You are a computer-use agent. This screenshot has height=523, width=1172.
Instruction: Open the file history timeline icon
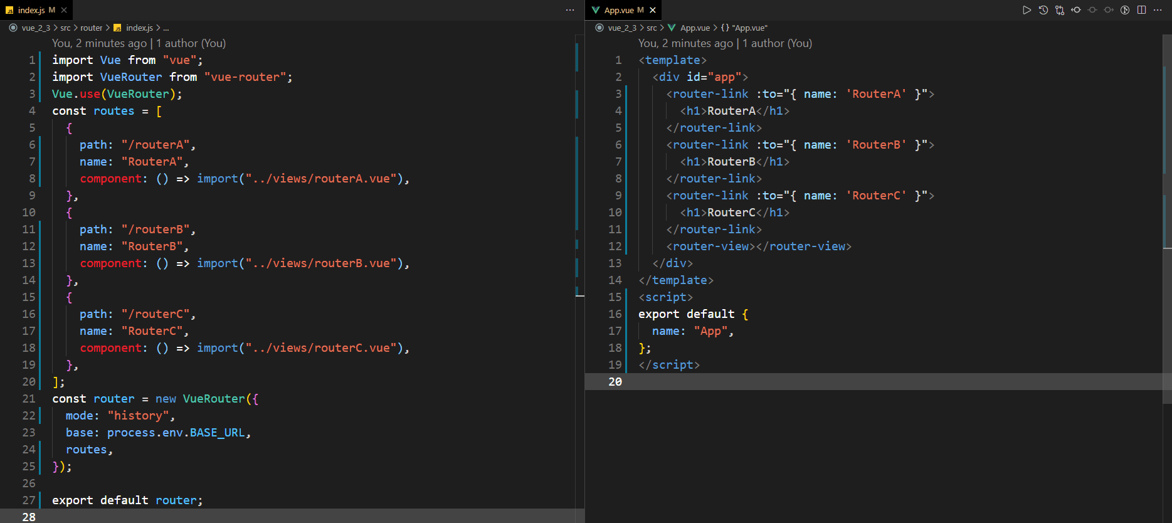coord(1043,10)
